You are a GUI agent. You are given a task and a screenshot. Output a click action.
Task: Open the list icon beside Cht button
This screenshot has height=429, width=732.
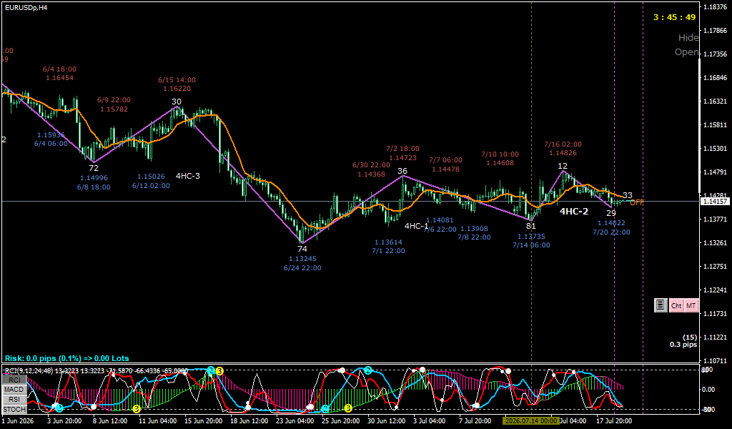click(660, 306)
